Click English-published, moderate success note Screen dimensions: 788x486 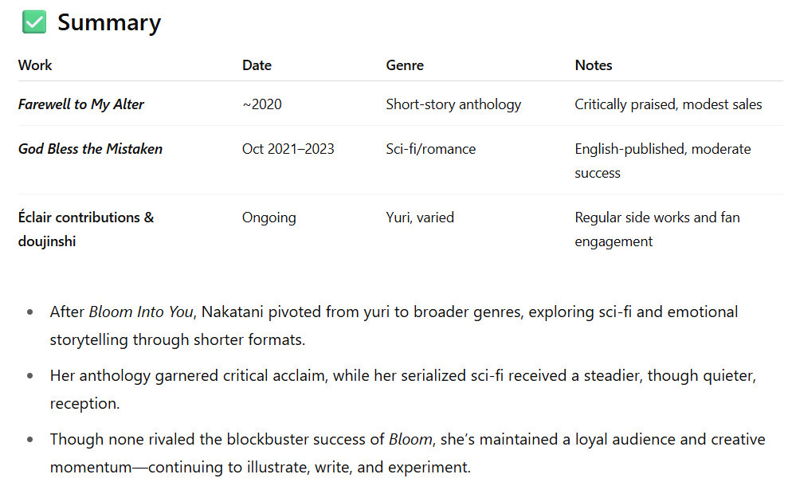pyautogui.click(x=663, y=161)
